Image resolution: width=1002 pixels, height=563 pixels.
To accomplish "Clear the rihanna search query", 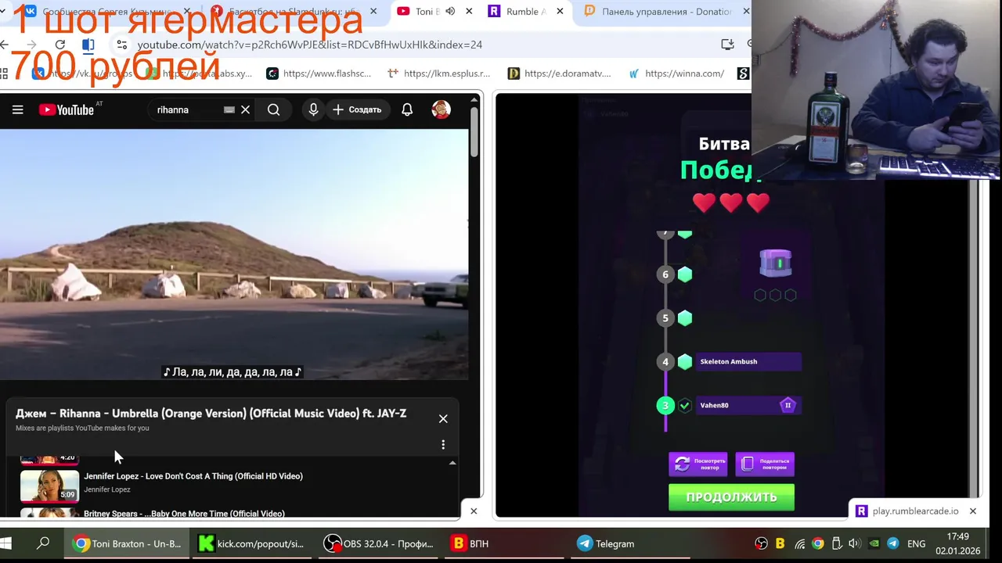I will pyautogui.click(x=245, y=109).
